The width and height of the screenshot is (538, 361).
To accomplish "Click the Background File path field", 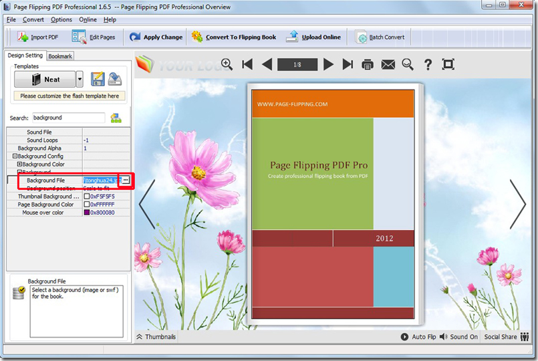I will [x=102, y=180].
